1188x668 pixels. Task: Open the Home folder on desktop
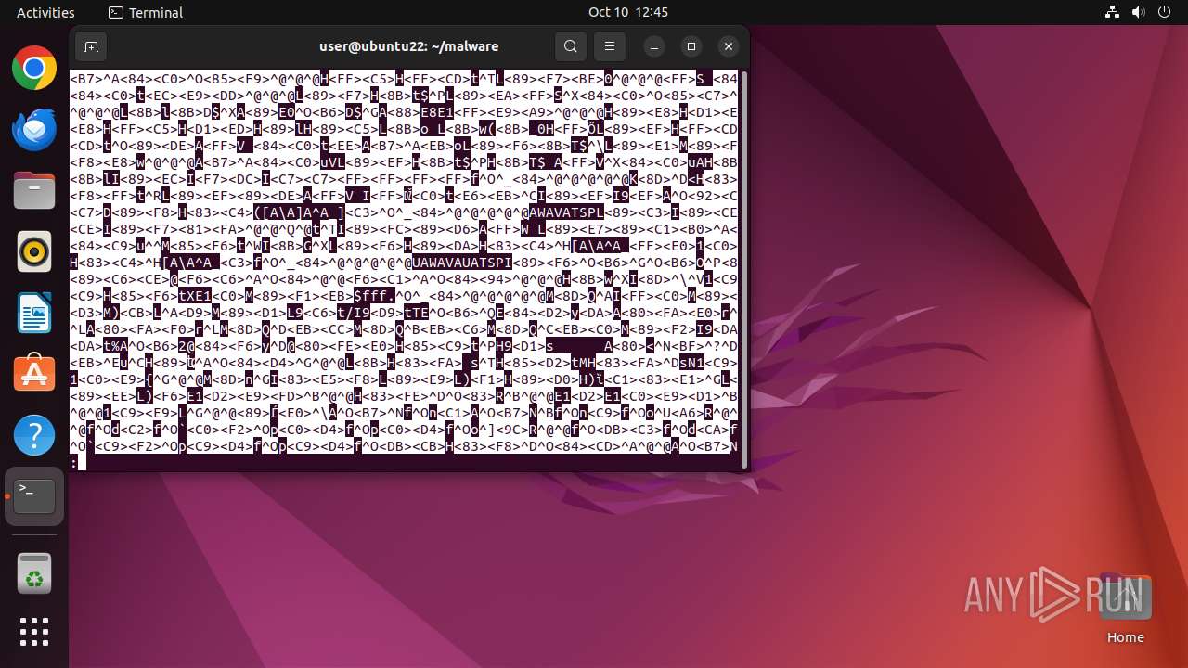coord(1125,608)
